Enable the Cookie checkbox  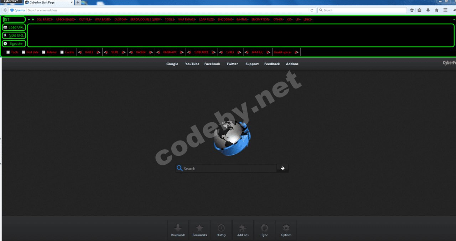coord(62,52)
